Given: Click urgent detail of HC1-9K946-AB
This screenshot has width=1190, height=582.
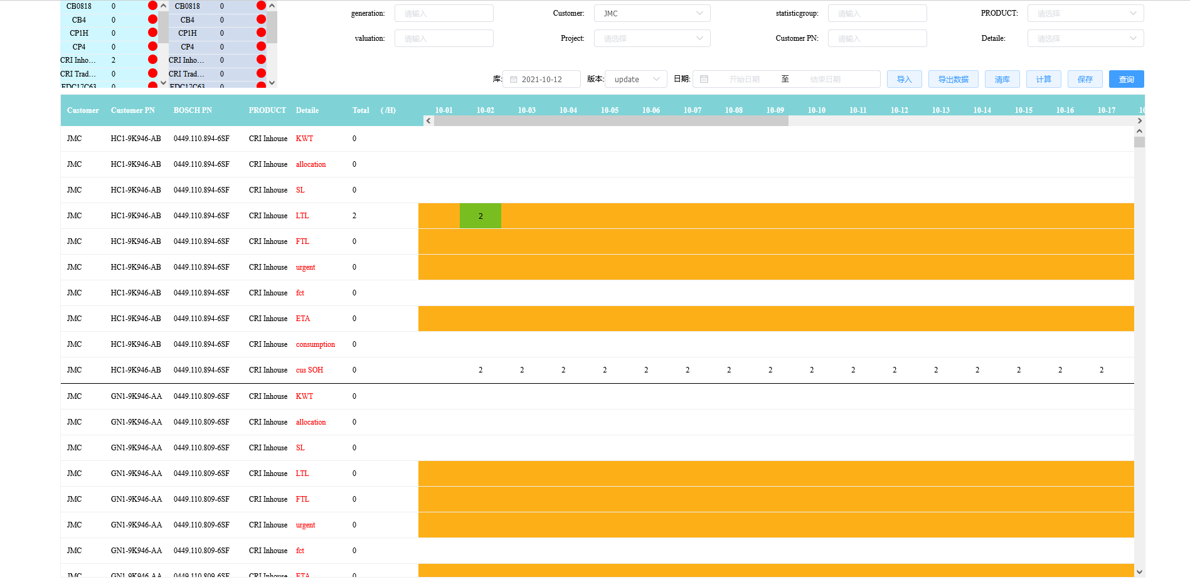Looking at the screenshot, I should click(305, 267).
